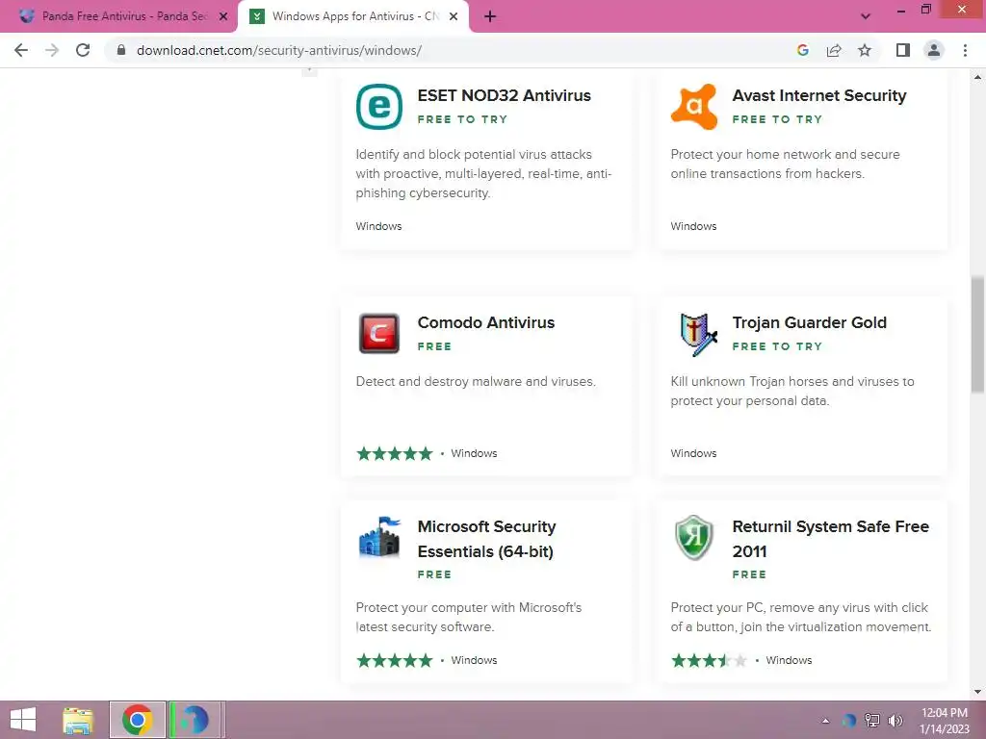Viewport: 986px width, 739px height.
Task: Click the blue app icon beside Chrome on taskbar
Action: (x=195, y=720)
